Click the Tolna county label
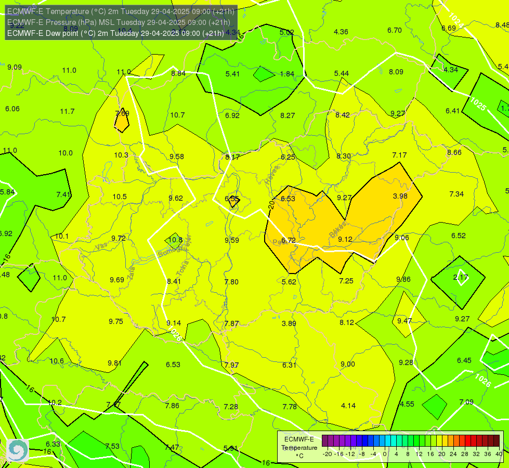Image resolution: width=509 pixels, height=468 pixels. click(182, 268)
